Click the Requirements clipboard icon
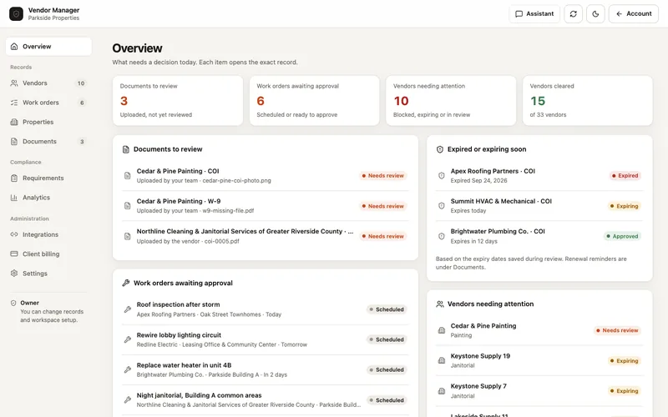Screen dimensions: 668x417 (x=14, y=178)
